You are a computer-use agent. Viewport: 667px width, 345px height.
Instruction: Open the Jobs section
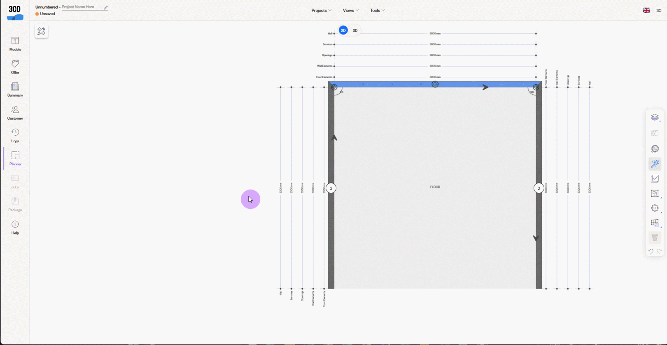coord(15,181)
